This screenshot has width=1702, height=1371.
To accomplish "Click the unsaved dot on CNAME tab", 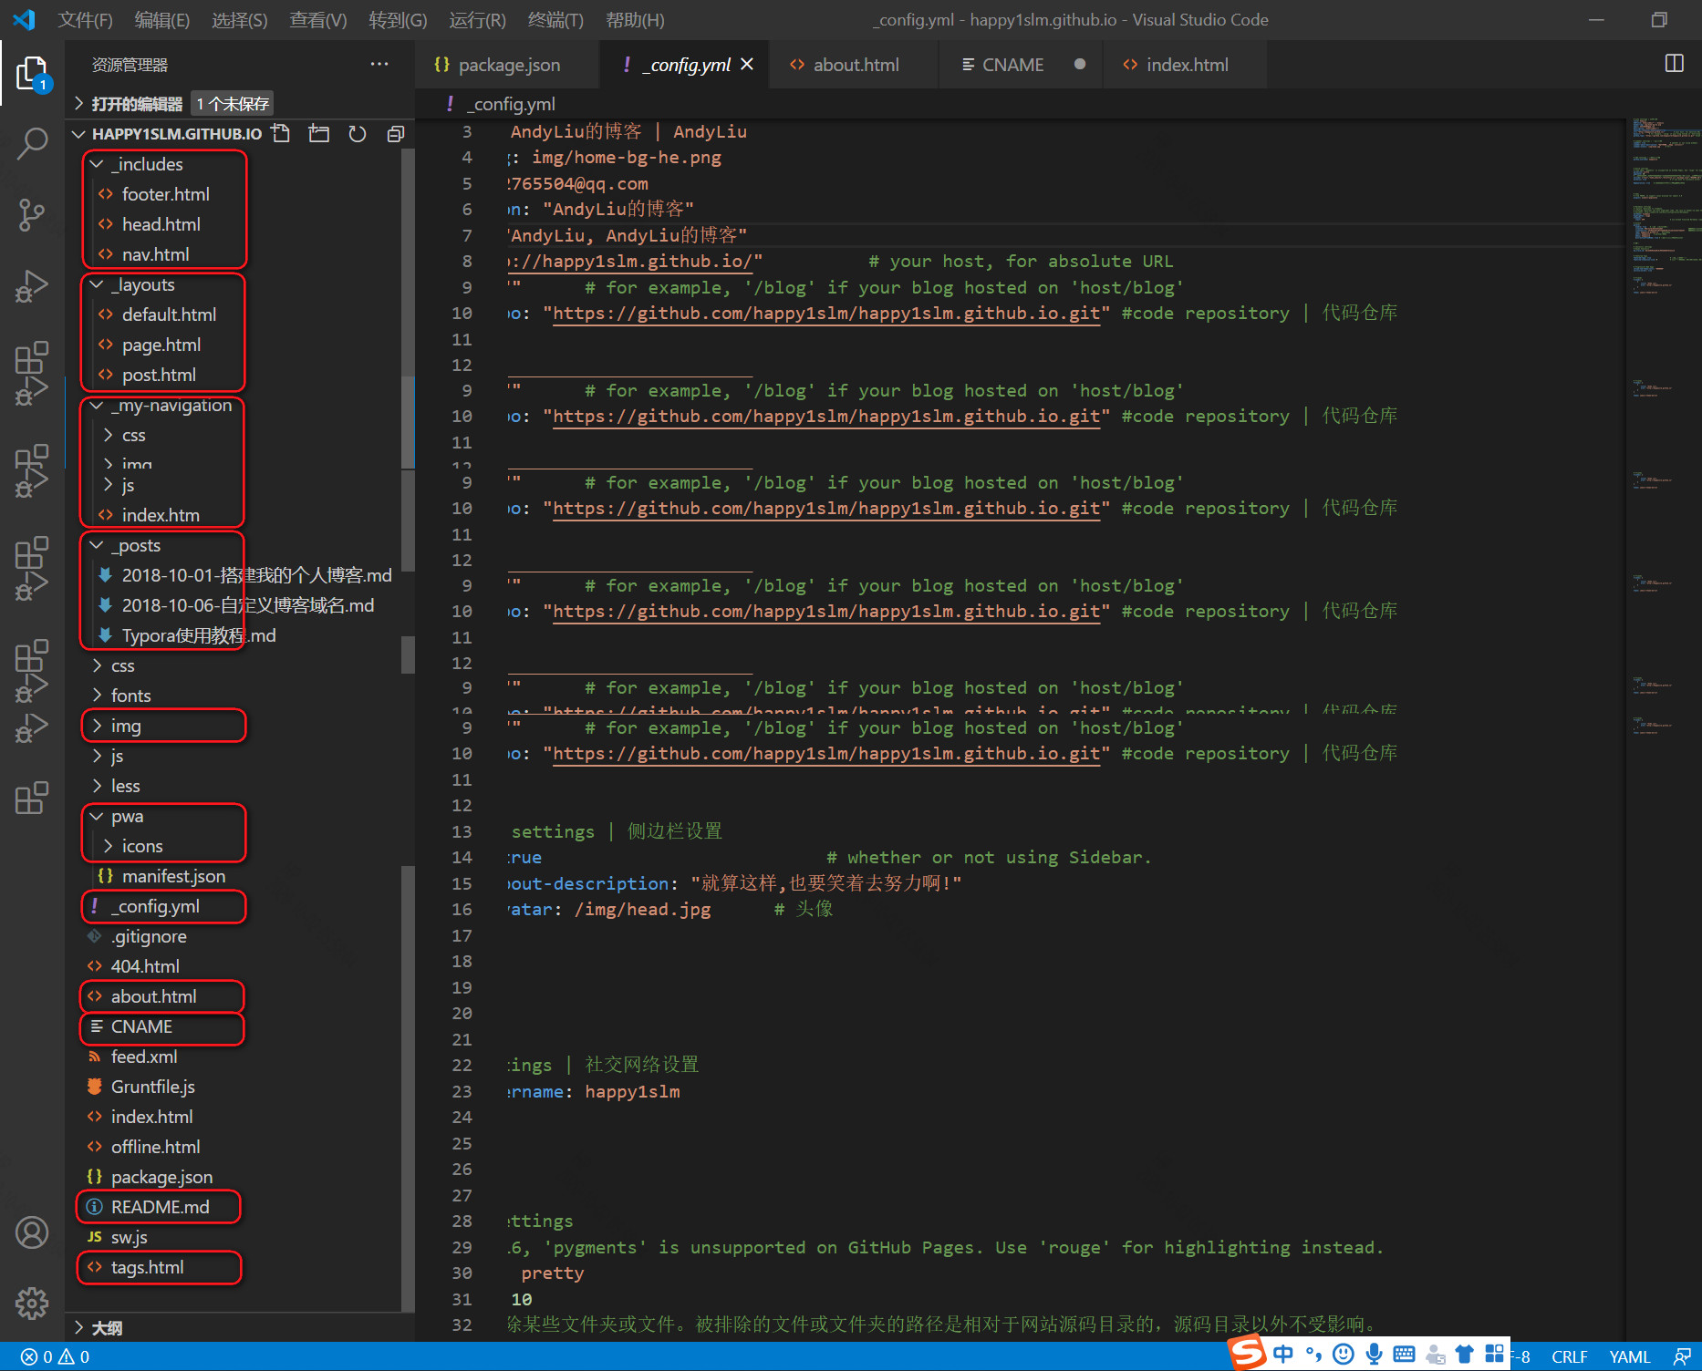I will [x=1080, y=64].
